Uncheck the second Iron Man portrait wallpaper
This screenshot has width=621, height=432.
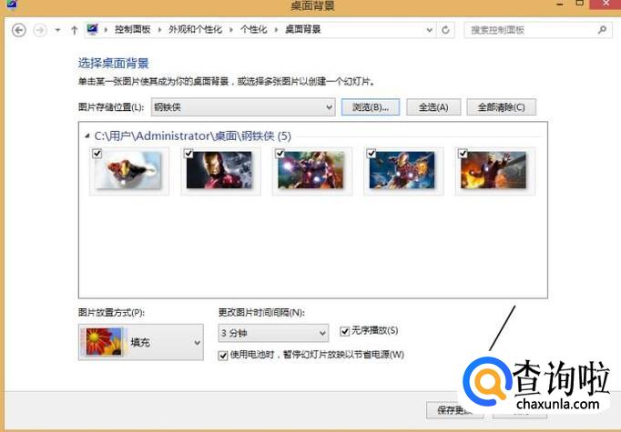click(x=188, y=154)
